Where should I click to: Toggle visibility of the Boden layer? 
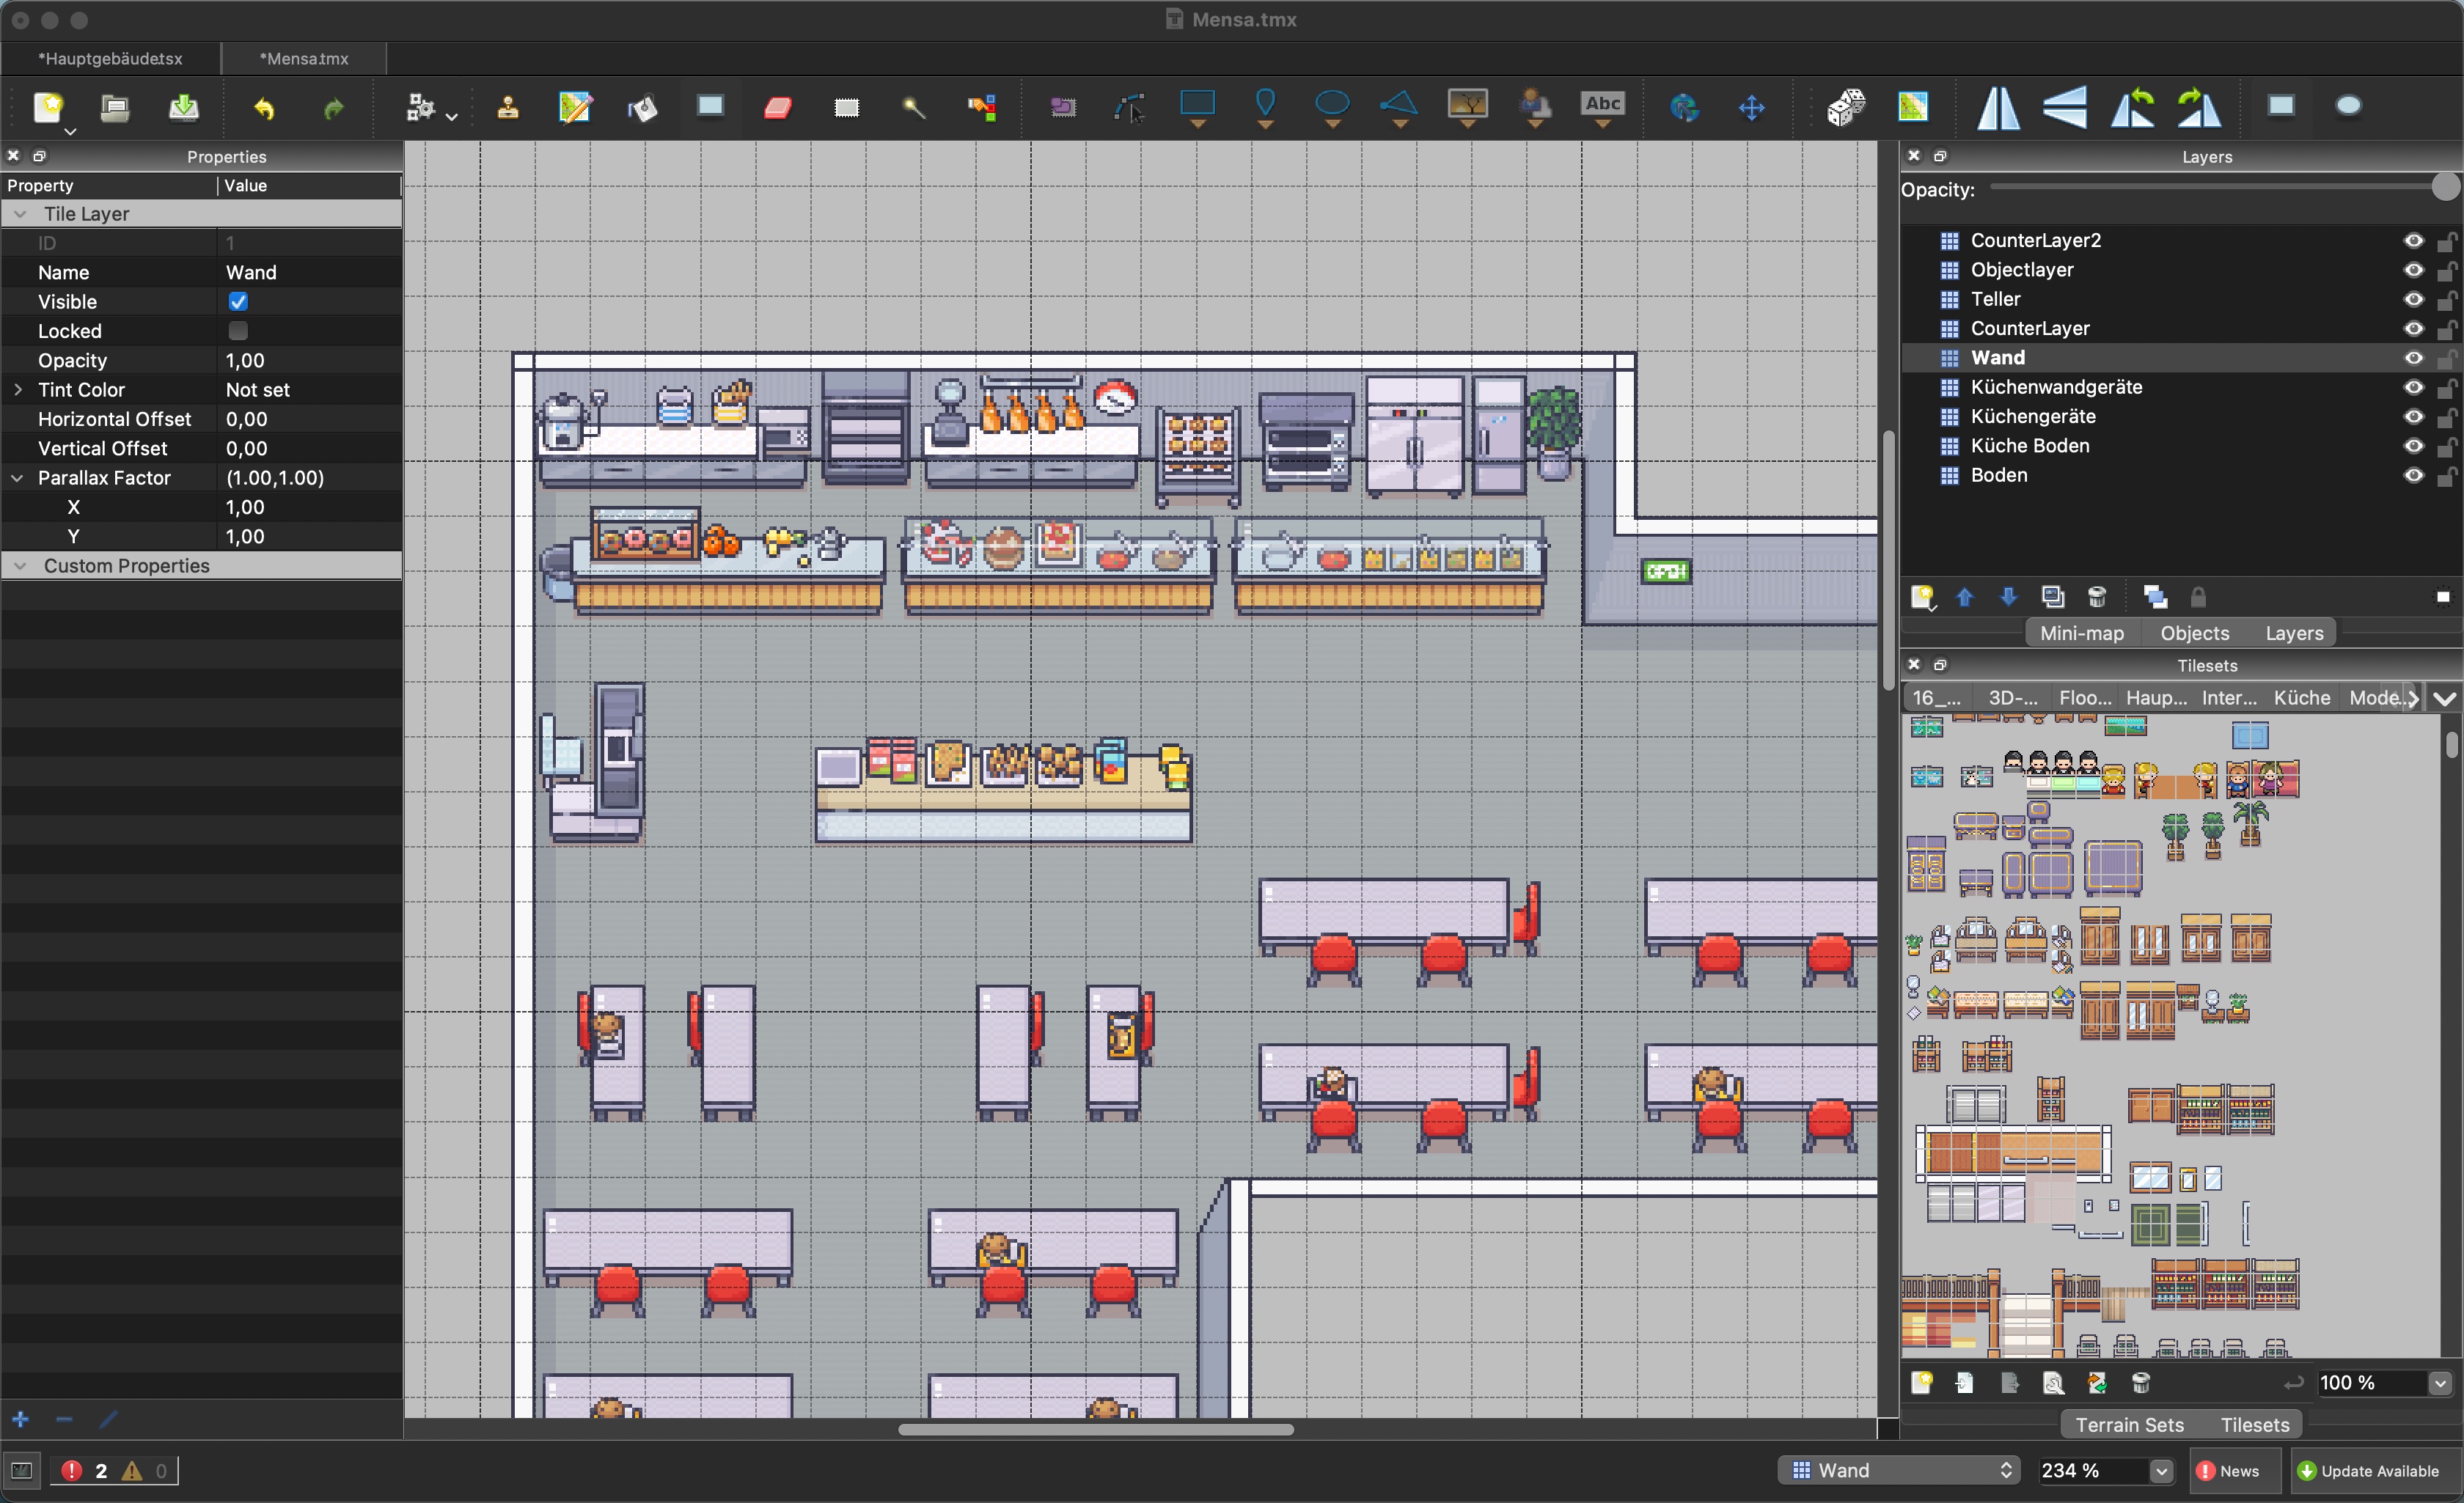2402,474
